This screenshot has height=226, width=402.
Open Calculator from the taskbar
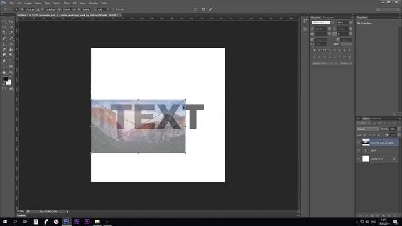click(36, 222)
